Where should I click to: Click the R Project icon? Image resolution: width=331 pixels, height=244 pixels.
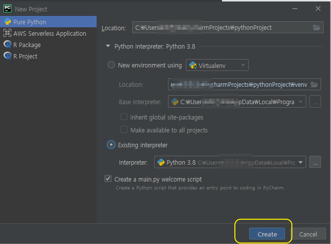tap(7, 56)
